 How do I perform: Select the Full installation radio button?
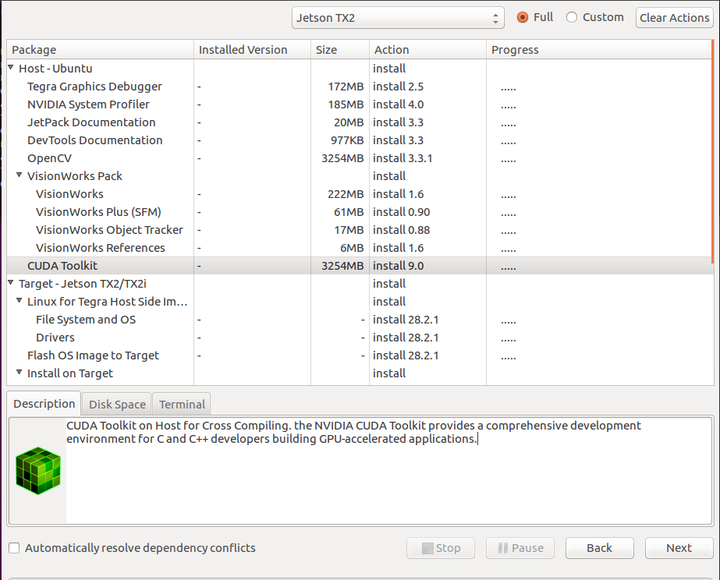click(522, 17)
